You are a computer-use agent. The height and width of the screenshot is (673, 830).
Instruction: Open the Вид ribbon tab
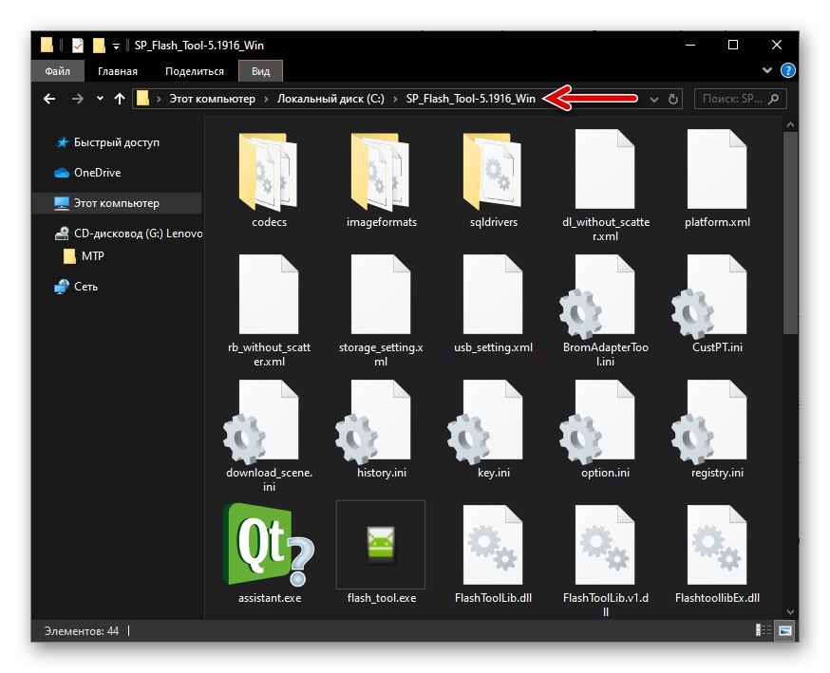[x=260, y=71]
